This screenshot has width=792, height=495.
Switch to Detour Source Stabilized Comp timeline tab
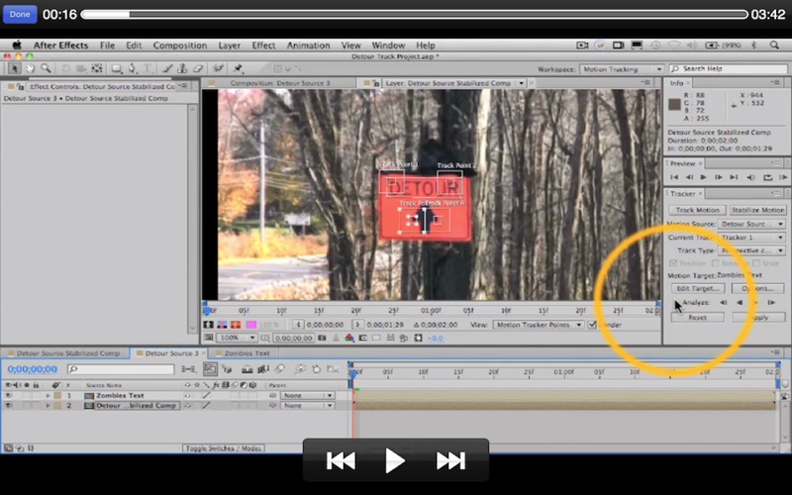[68, 353]
